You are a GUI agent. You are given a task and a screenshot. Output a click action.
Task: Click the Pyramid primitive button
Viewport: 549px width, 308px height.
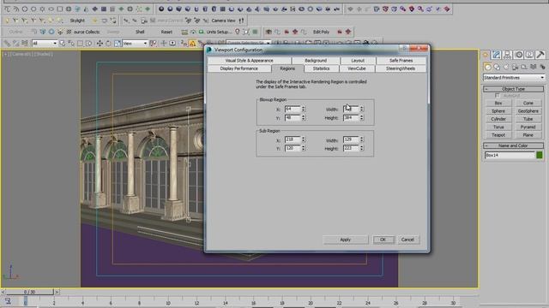pyautogui.click(x=528, y=127)
